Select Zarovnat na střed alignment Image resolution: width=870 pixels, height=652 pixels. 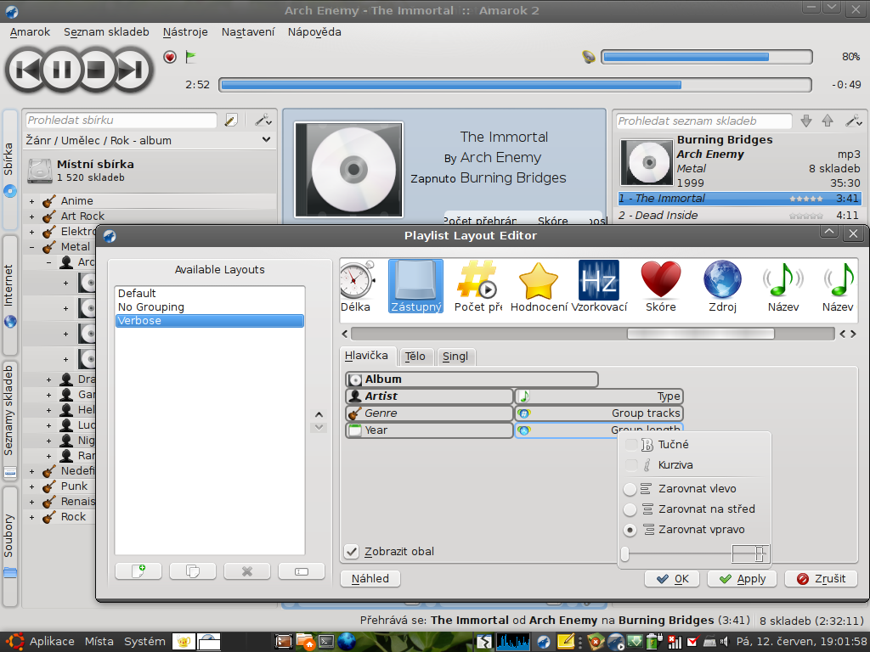[x=630, y=509]
